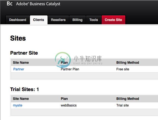The width and height of the screenshot is (158, 120).
Task: Open the Dashboard tab
Action: [x=18, y=20]
